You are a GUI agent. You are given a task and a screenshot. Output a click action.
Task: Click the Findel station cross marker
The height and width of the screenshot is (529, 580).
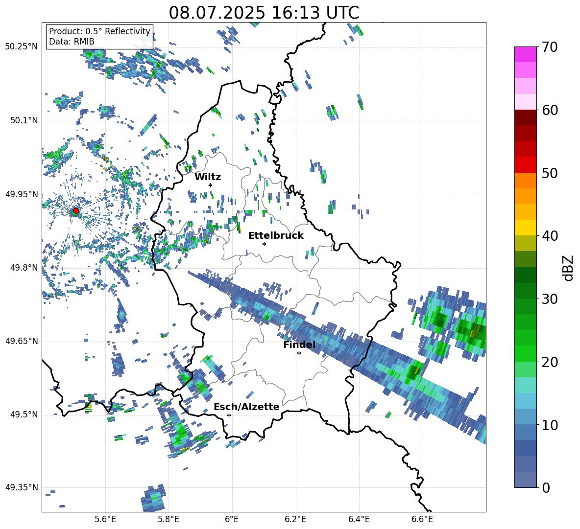click(x=299, y=353)
